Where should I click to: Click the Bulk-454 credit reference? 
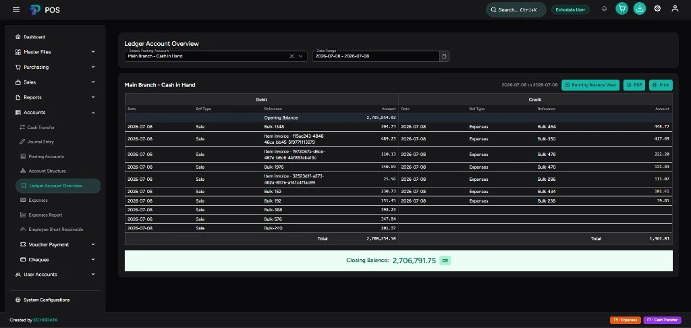(x=547, y=126)
